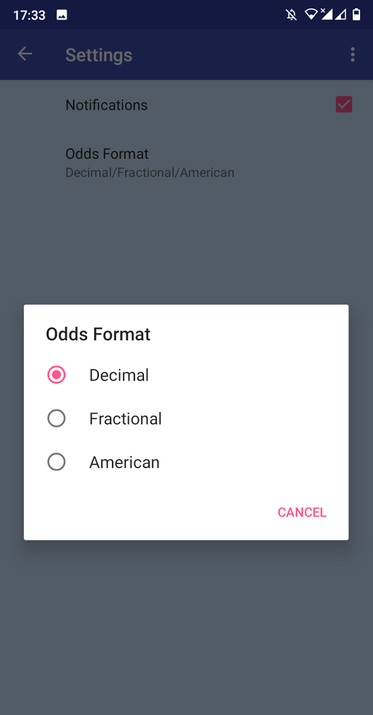Tap the Wi-Fi status icon

pyautogui.click(x=311, y=15)
